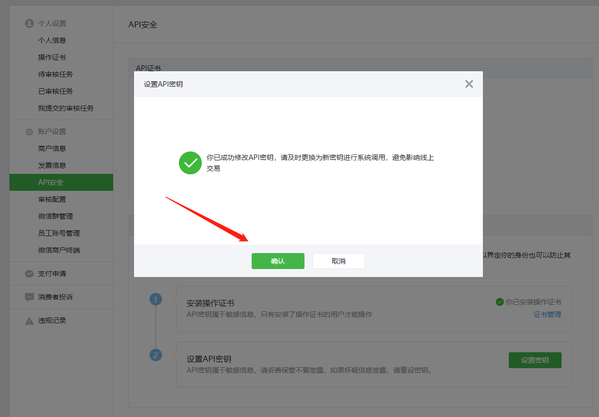Viewport: 599px width, 417px height.
Task: Click the green 确认 button in dialog
Action: pos(278,261)
